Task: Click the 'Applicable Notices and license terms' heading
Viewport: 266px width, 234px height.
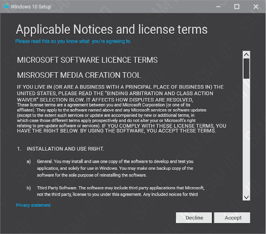Action: tap(112, 30)
